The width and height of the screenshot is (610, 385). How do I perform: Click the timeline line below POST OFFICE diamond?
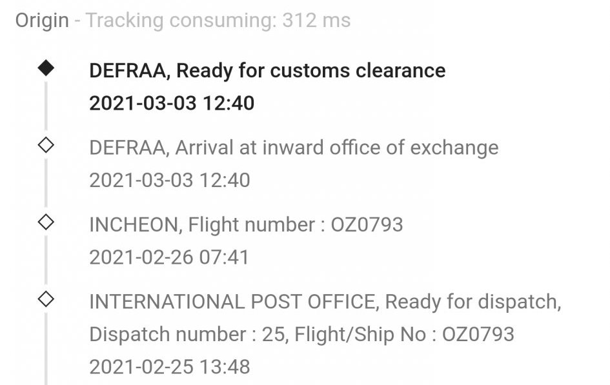coord(46,349)
